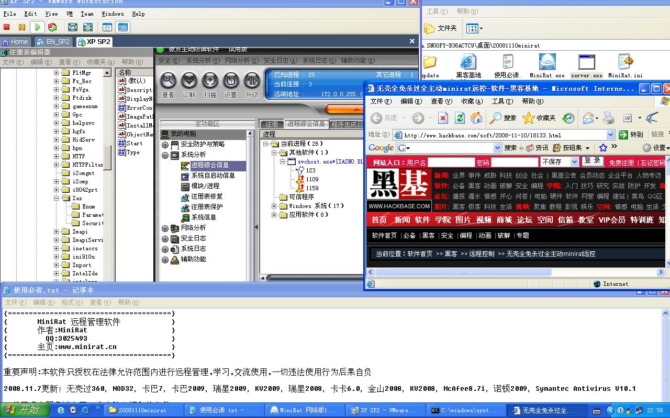Click the VMware reset icon
This screenshot has width=670, height=418.
point(52,27)
